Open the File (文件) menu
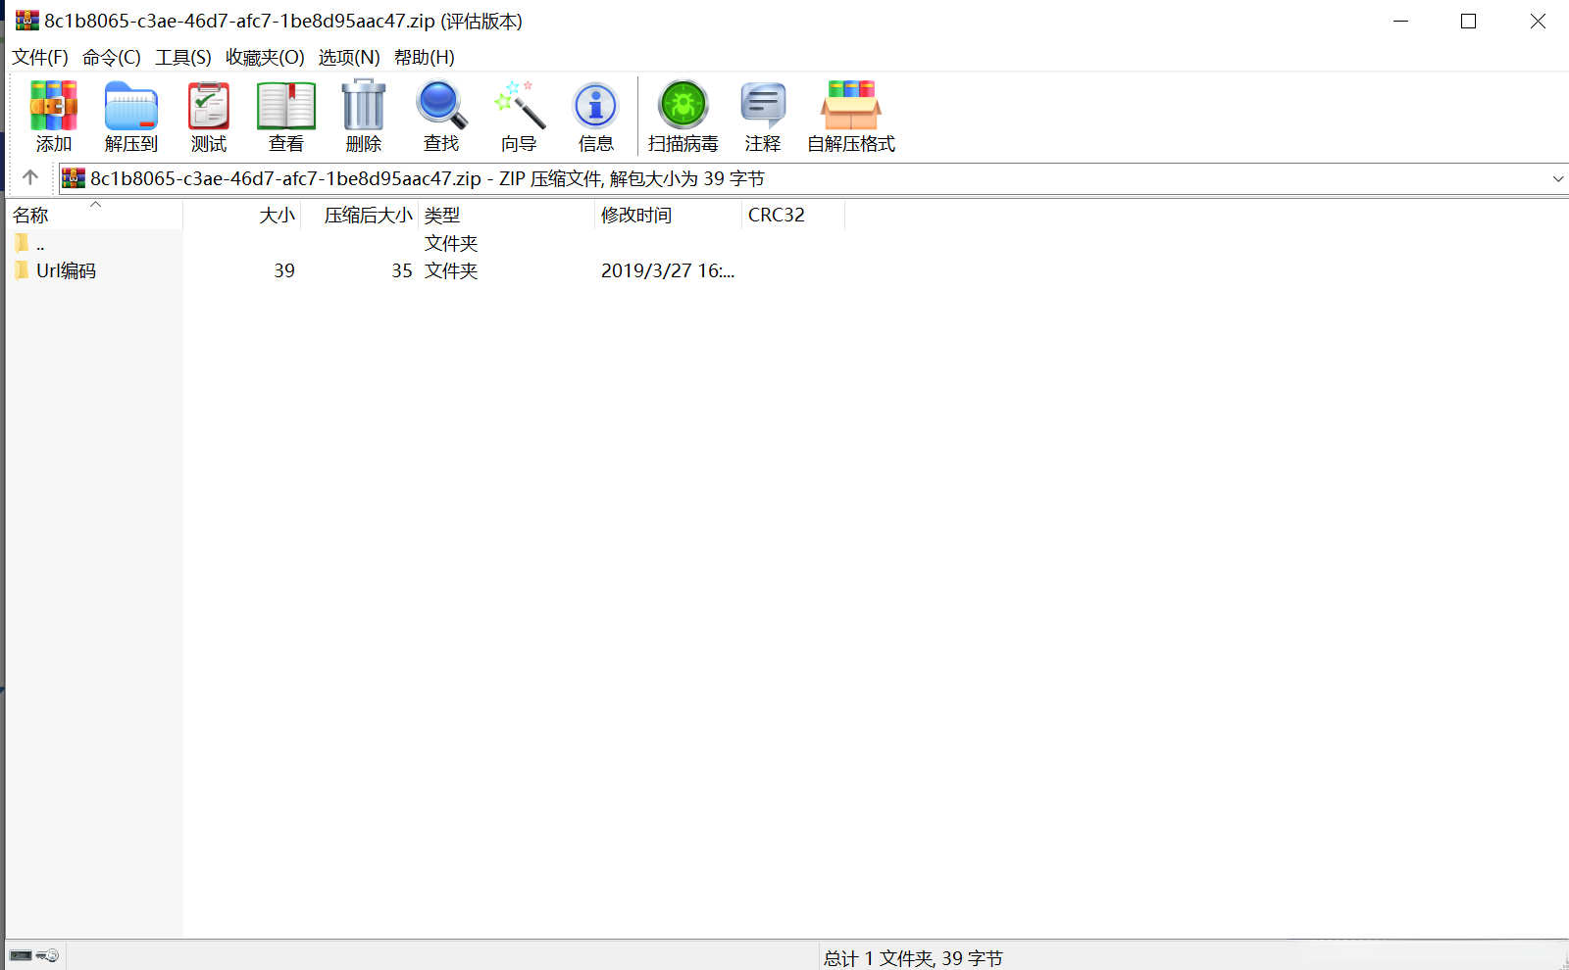Viewport: 1569px width, 970px height. click(x=40, y=57)
